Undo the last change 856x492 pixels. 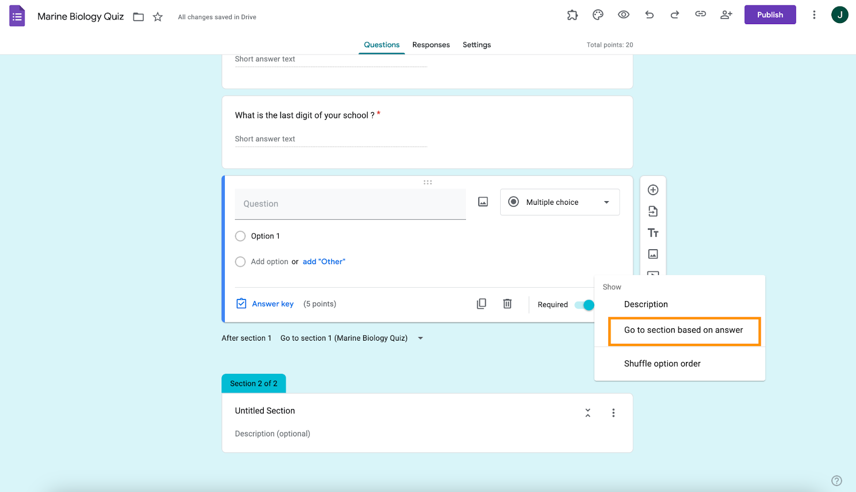[x=649, y=15]
